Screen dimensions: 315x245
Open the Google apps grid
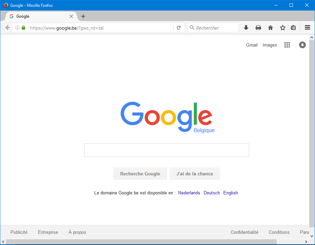(x=287, y=45)
